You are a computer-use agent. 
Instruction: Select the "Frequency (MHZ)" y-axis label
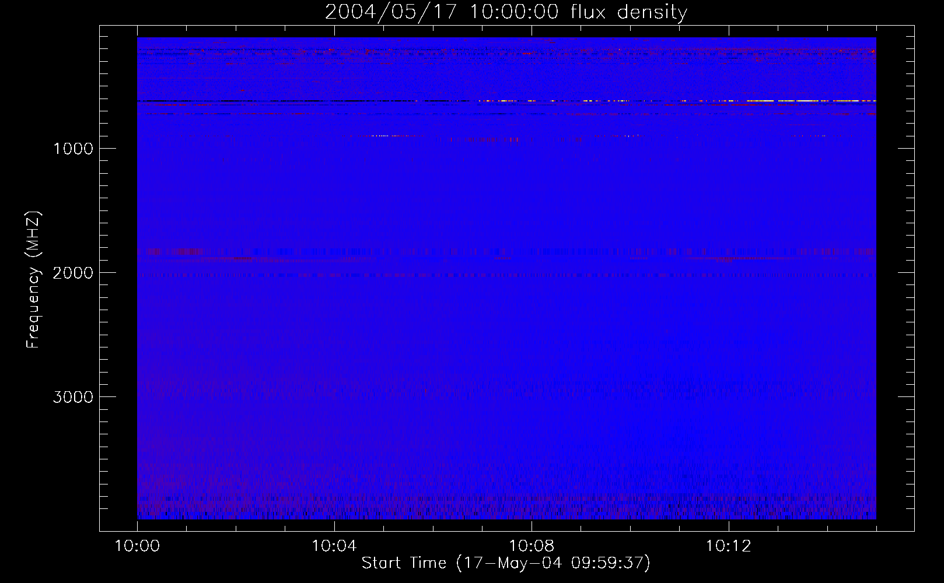[x=33, y=280]
